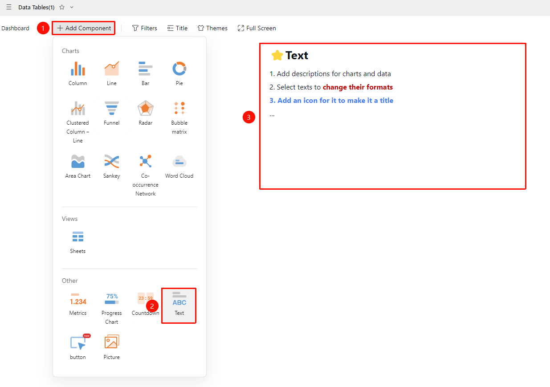Choose the Area Chart component
Image resolution: width=550 pixels, height=387 pixels.
(x=78, y=166)
